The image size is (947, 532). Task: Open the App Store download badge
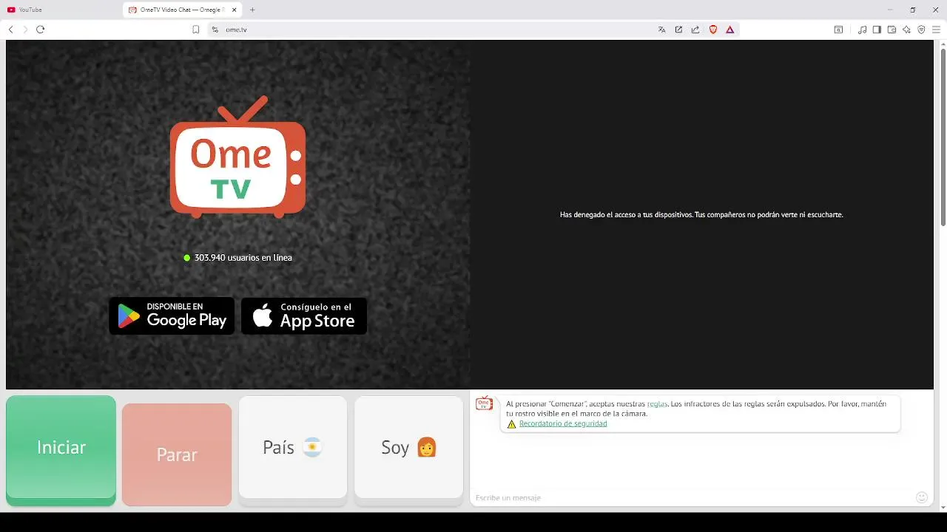tap(304, 316)
